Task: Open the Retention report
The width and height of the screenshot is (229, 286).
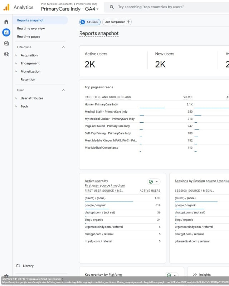Action: pyautogui.click(x=28, y=79)
